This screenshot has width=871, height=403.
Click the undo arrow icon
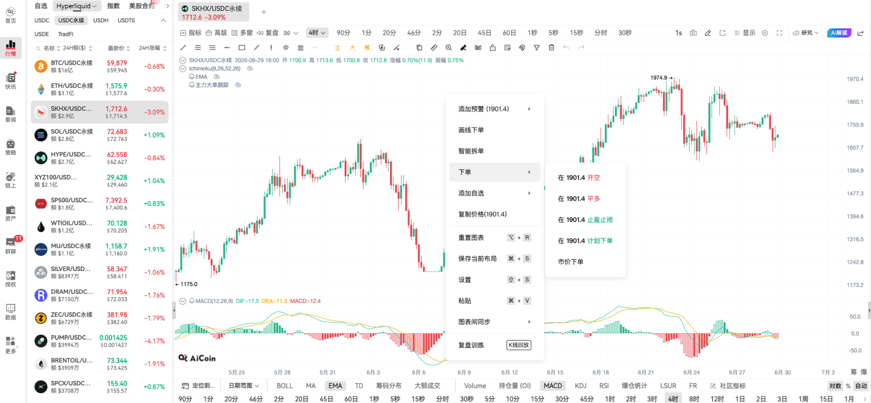[x=566, y=48]
